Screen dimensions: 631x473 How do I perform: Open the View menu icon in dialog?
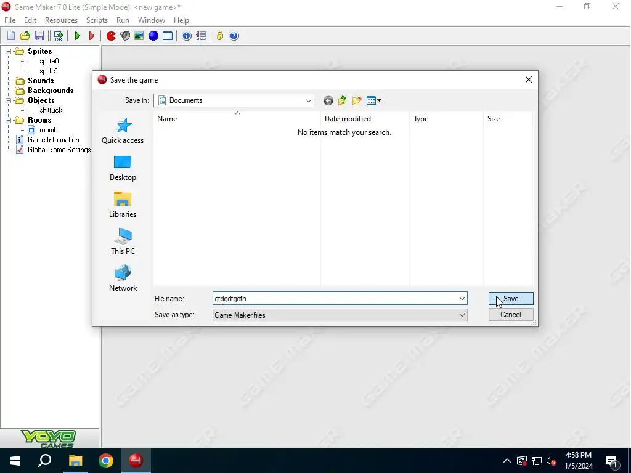[374, 100]
